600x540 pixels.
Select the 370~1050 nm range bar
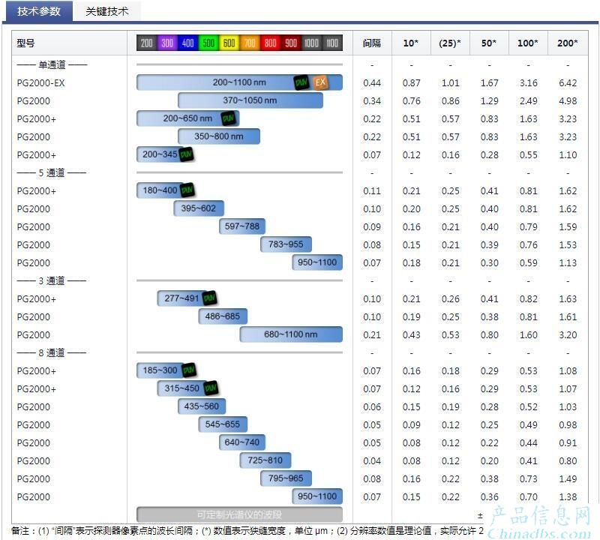pyautogui.click(x=250, y=100)
